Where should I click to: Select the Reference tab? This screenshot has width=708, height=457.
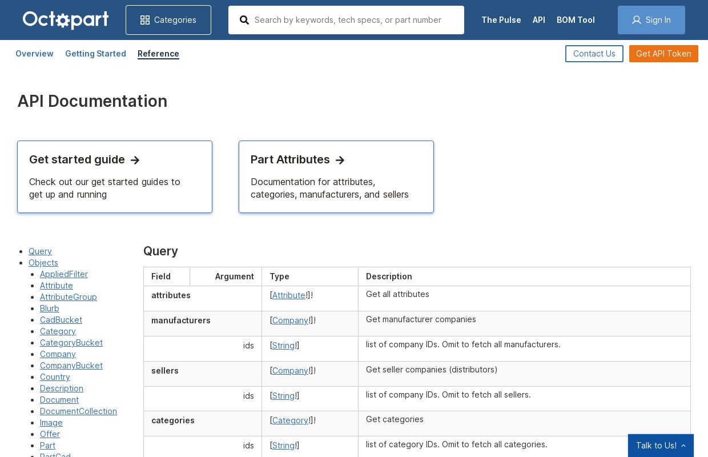[x=158, y=54]
